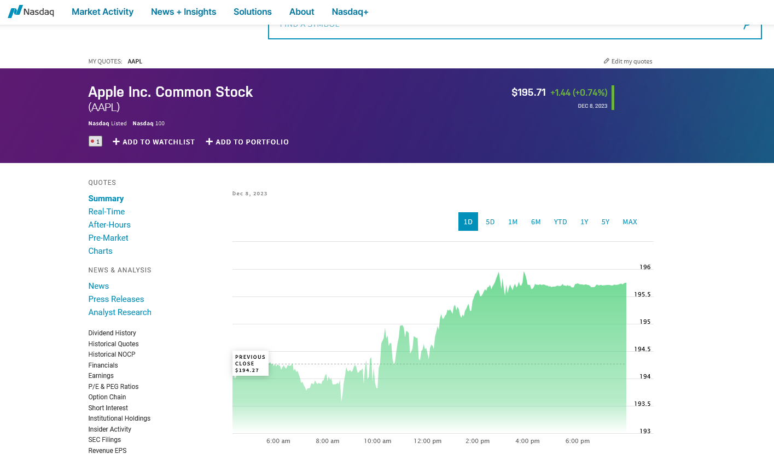
Task: Open Revenue EPS
Action: click(107, 451)
